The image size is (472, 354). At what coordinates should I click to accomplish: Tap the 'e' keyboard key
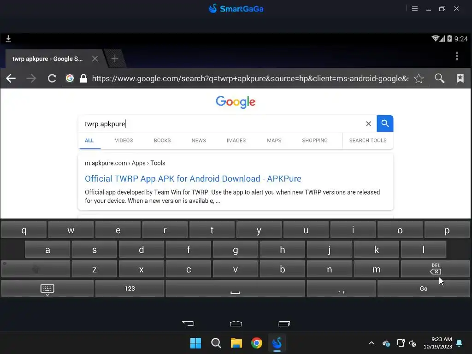click(x=118, y=230)
